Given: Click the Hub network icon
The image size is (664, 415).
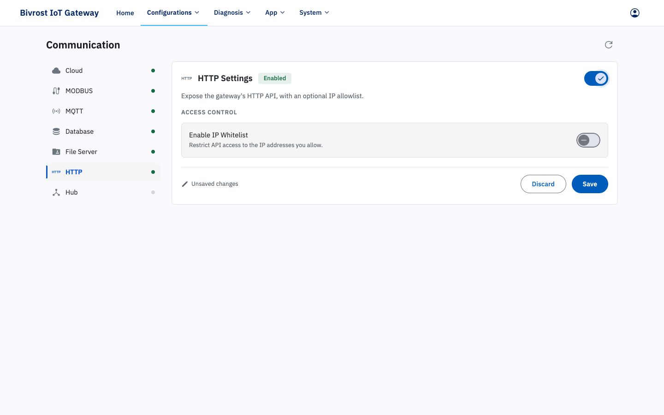Looking at the screenshot, I should [56, 192].
